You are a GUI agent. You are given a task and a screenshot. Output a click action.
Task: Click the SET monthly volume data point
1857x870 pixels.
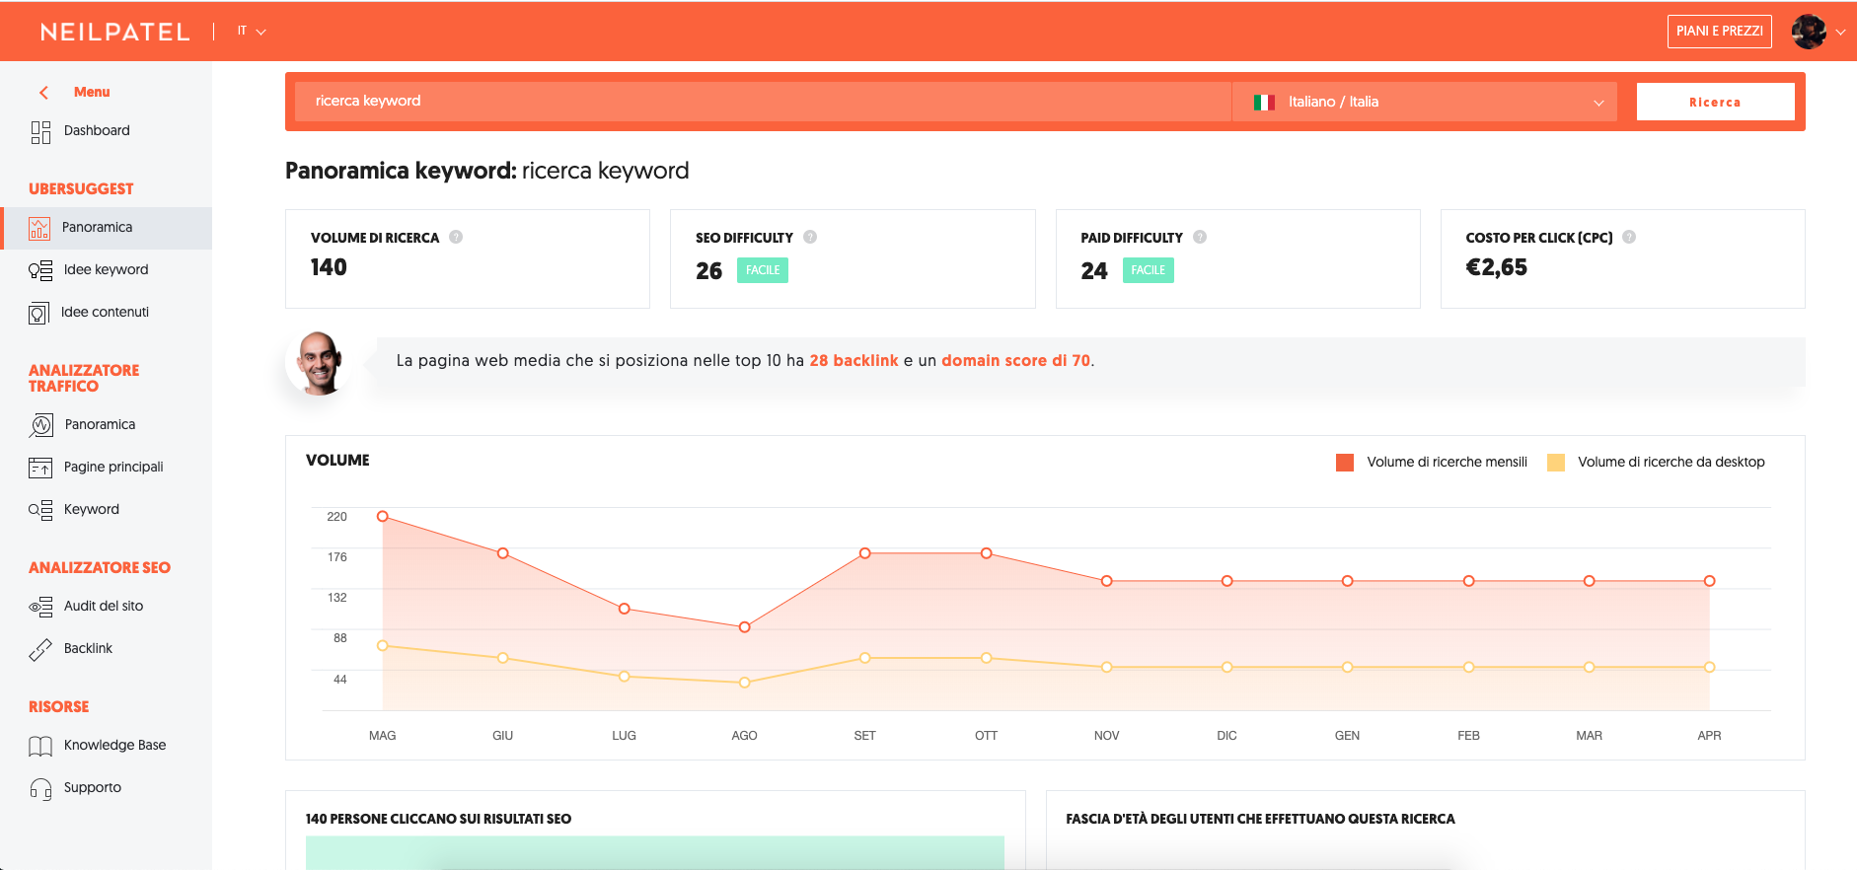(x=865, y=553)
